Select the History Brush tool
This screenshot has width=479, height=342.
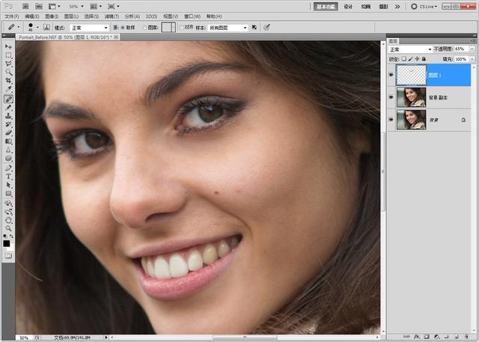pos(8,124)
